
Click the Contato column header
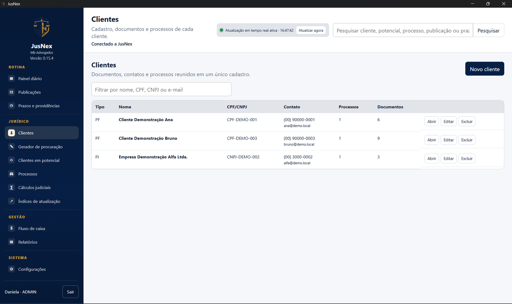292,107
